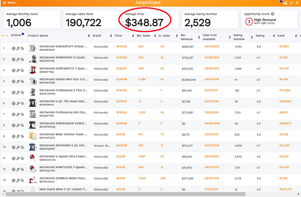Click the window panel icon in header
This screenshot has width=301, height=197.
[286, 3]
